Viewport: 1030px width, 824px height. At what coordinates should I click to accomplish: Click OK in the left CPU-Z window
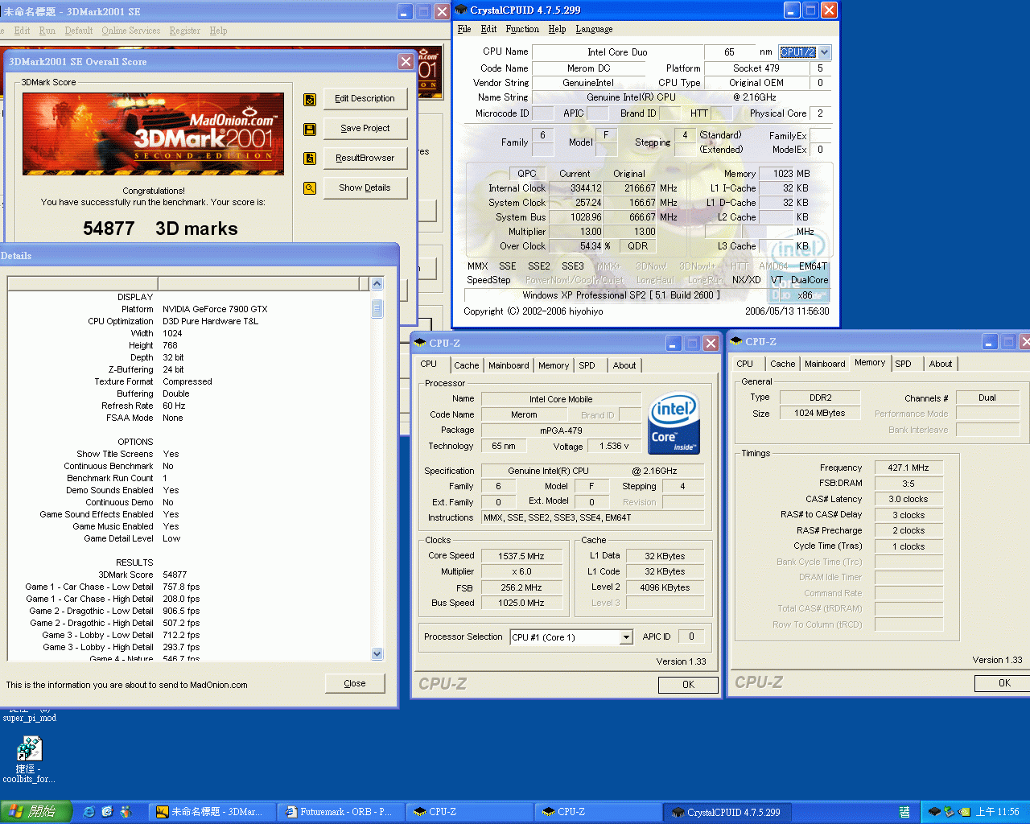tap(688, 685)
